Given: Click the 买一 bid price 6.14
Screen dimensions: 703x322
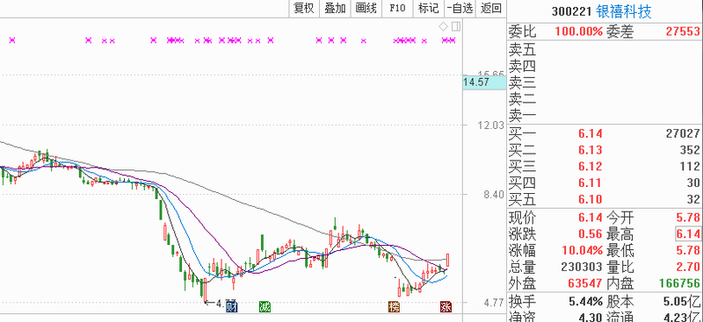Looking at the screenshot, I should (x=590, y=133).
